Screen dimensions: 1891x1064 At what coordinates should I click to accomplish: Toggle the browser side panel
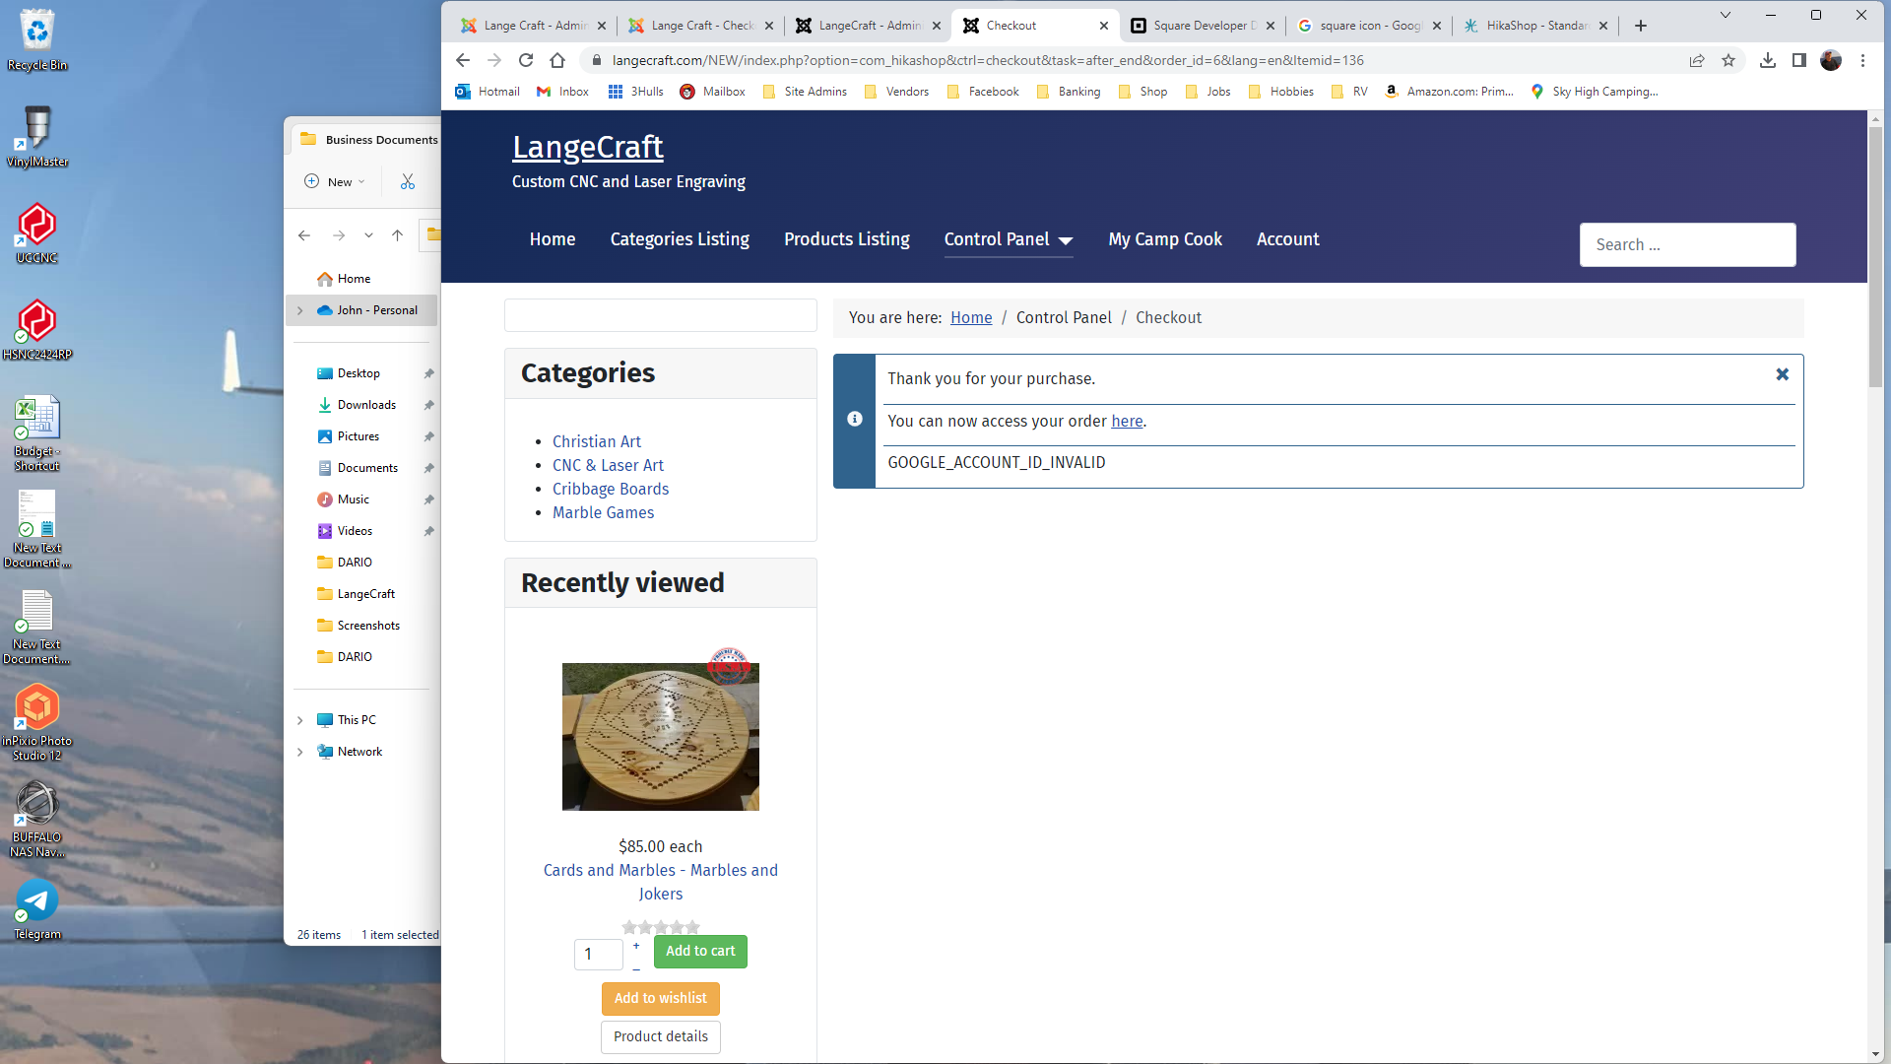[1799, 60]
